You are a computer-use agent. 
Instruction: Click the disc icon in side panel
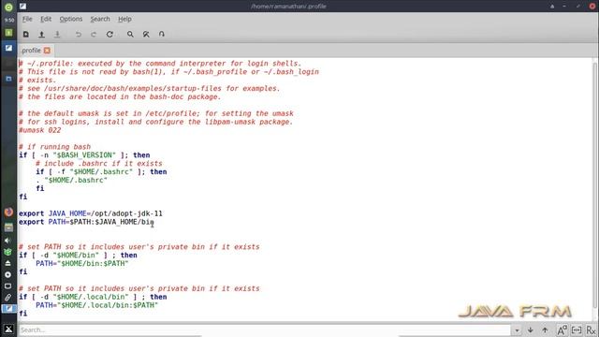[7, 274]
